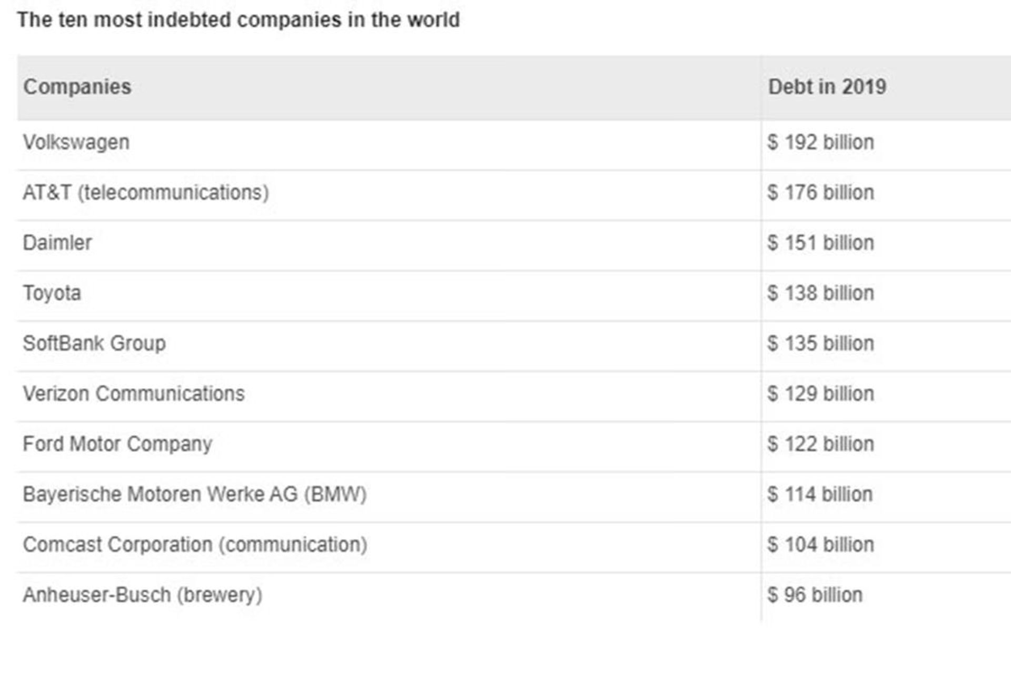Select the Daimler row name
This screenshot has height=674, width=1011.
click(x=57, y=243)
